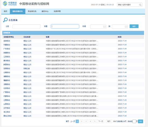The width and height of the screenshot is (148, 127).
Task: Open the start date calendar icon
Action: (x=104, y=26)
